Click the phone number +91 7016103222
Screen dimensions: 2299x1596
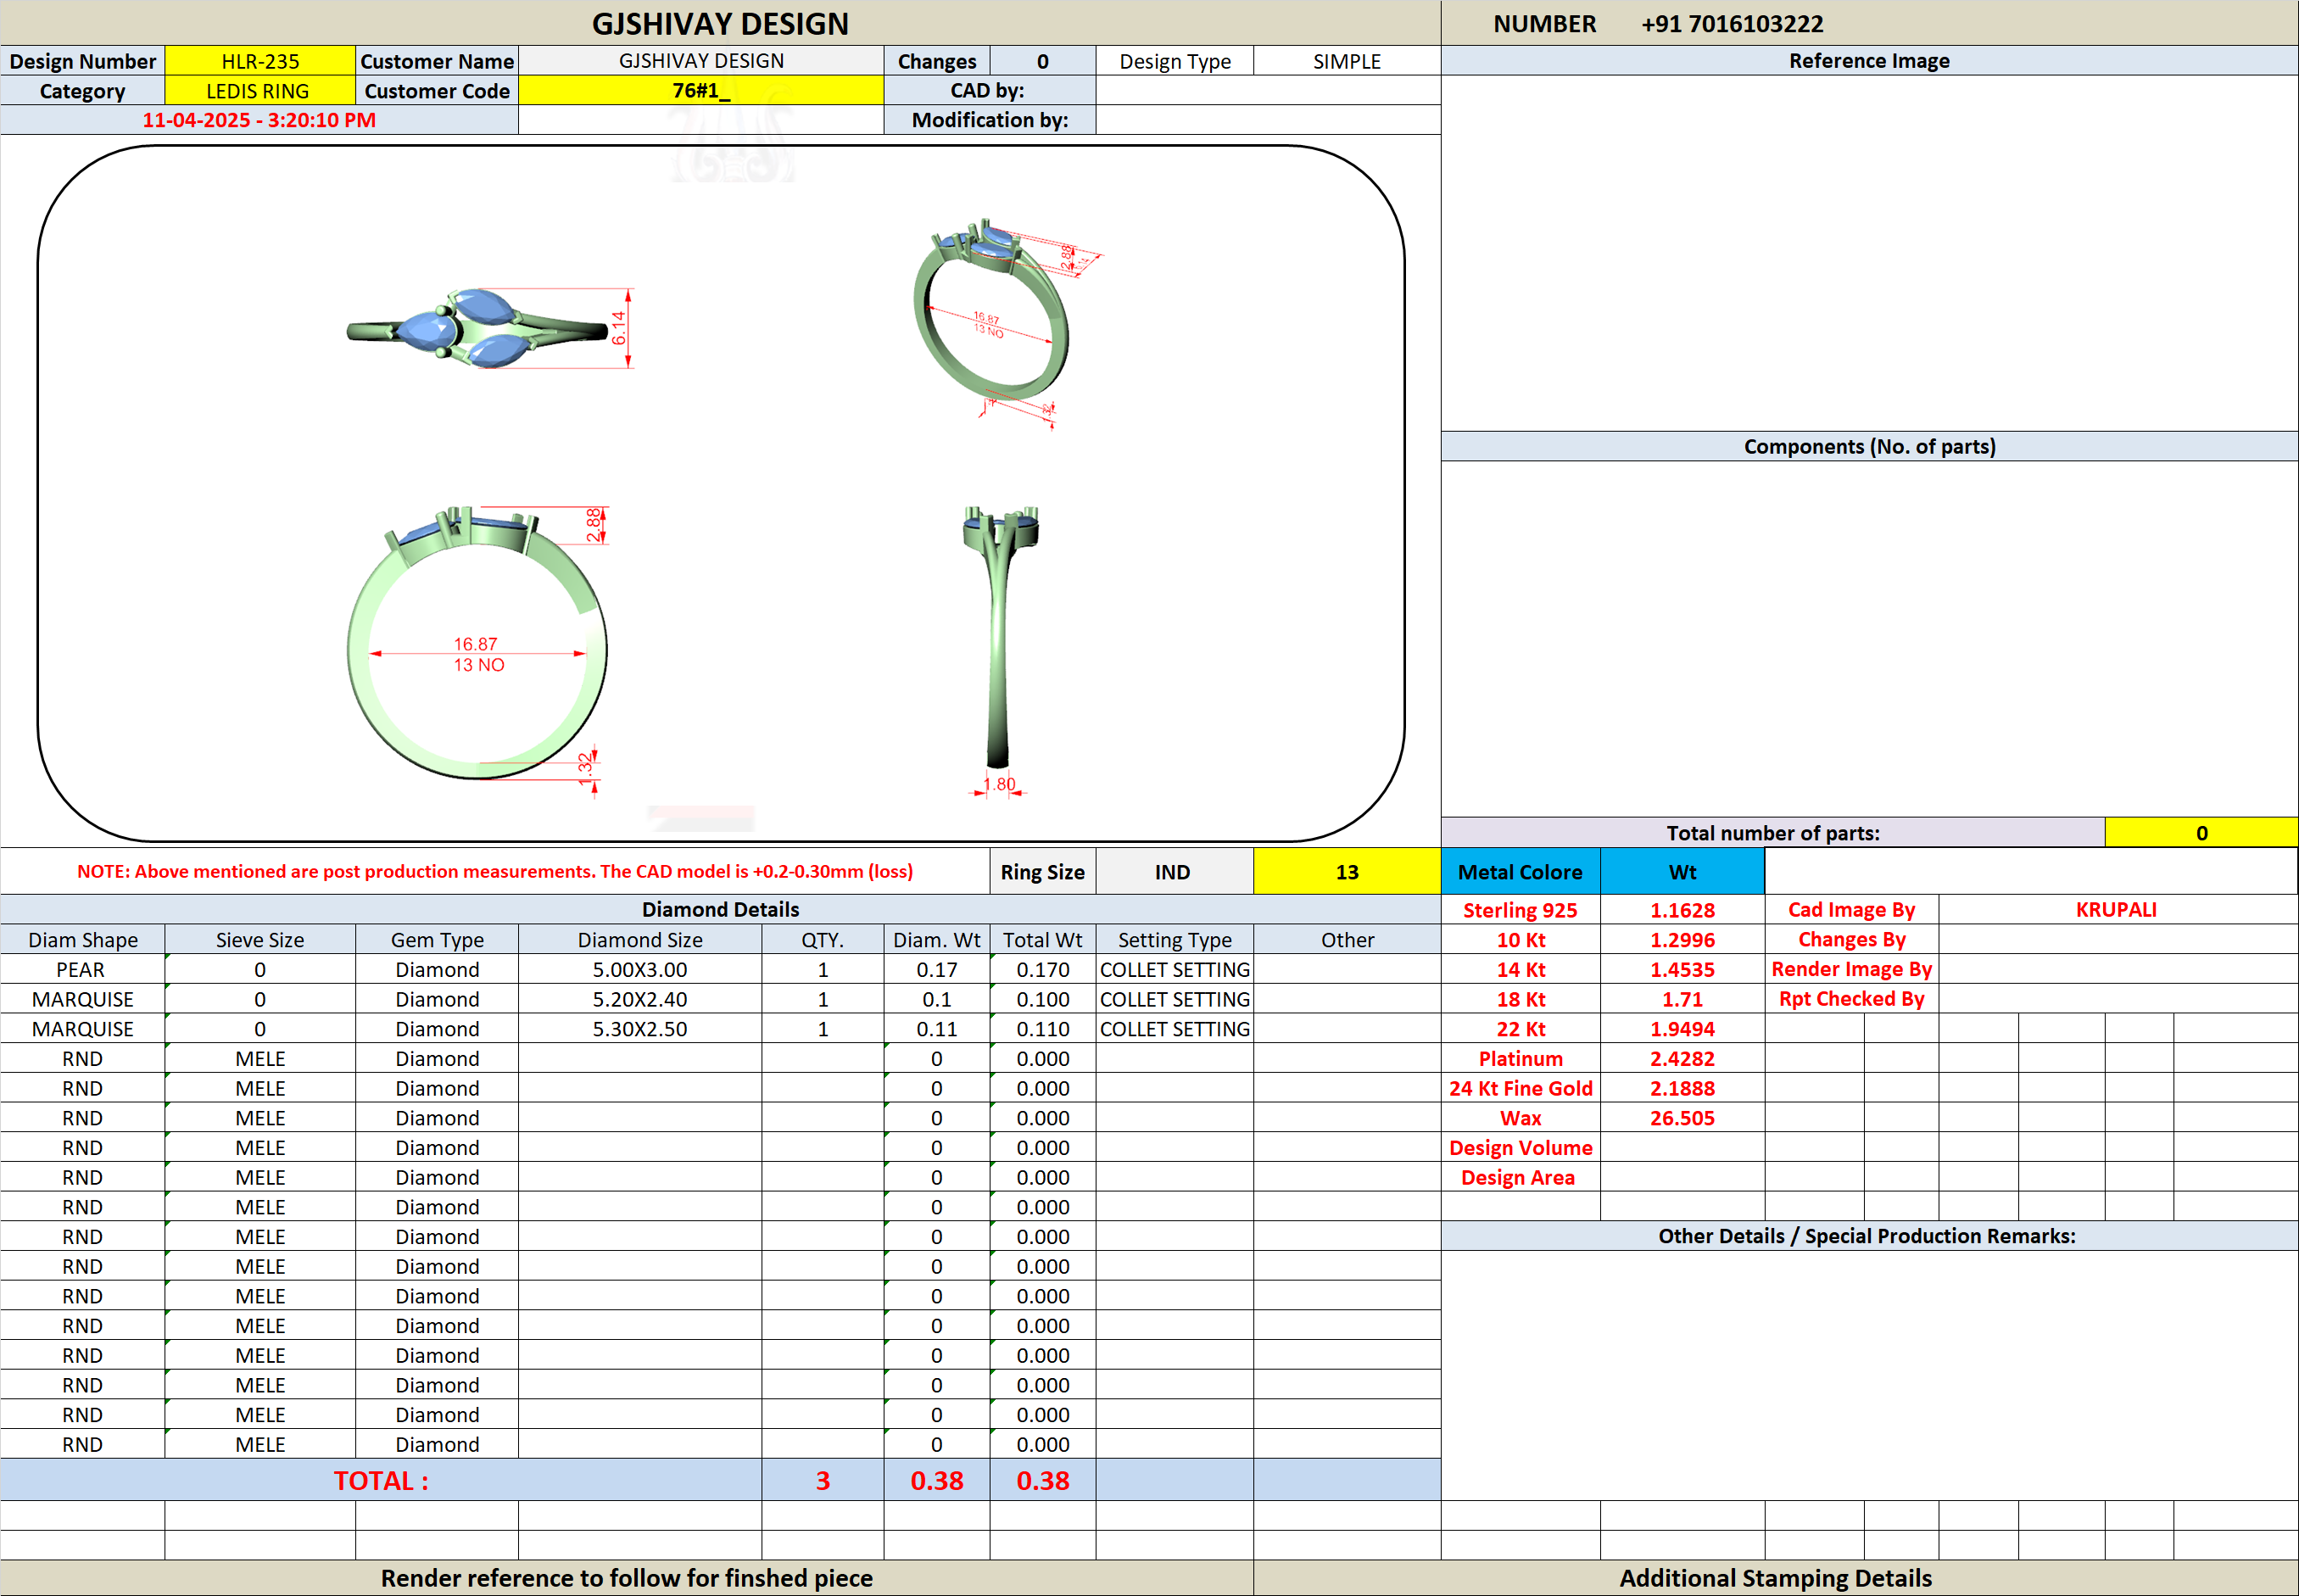[1732, 24]
